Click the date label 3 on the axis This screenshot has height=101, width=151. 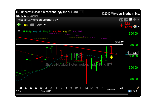[x=51, y=88]
